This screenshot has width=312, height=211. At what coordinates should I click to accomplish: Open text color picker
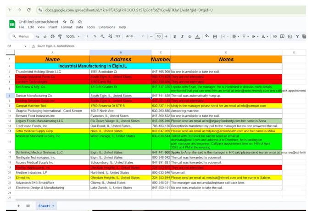click(197, 36)
